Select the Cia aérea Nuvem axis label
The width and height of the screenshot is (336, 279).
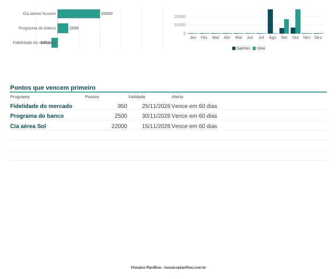point(39,14)
